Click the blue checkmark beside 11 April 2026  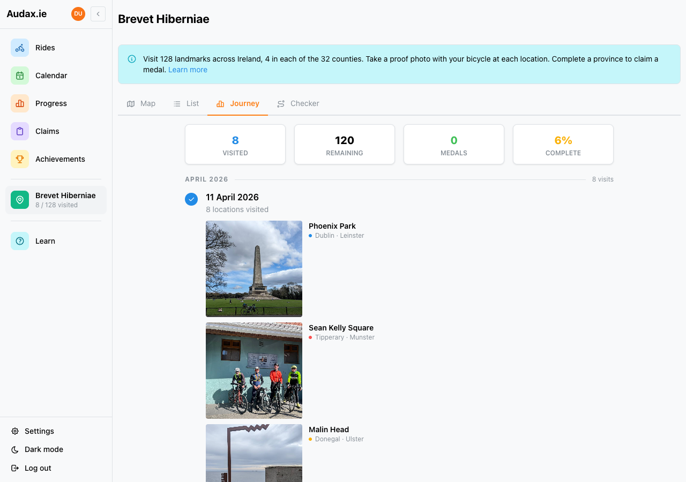pyautogui.click(x=191, y=199)
